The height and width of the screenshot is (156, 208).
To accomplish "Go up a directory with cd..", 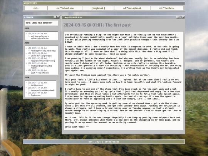I will pos(36,8).
